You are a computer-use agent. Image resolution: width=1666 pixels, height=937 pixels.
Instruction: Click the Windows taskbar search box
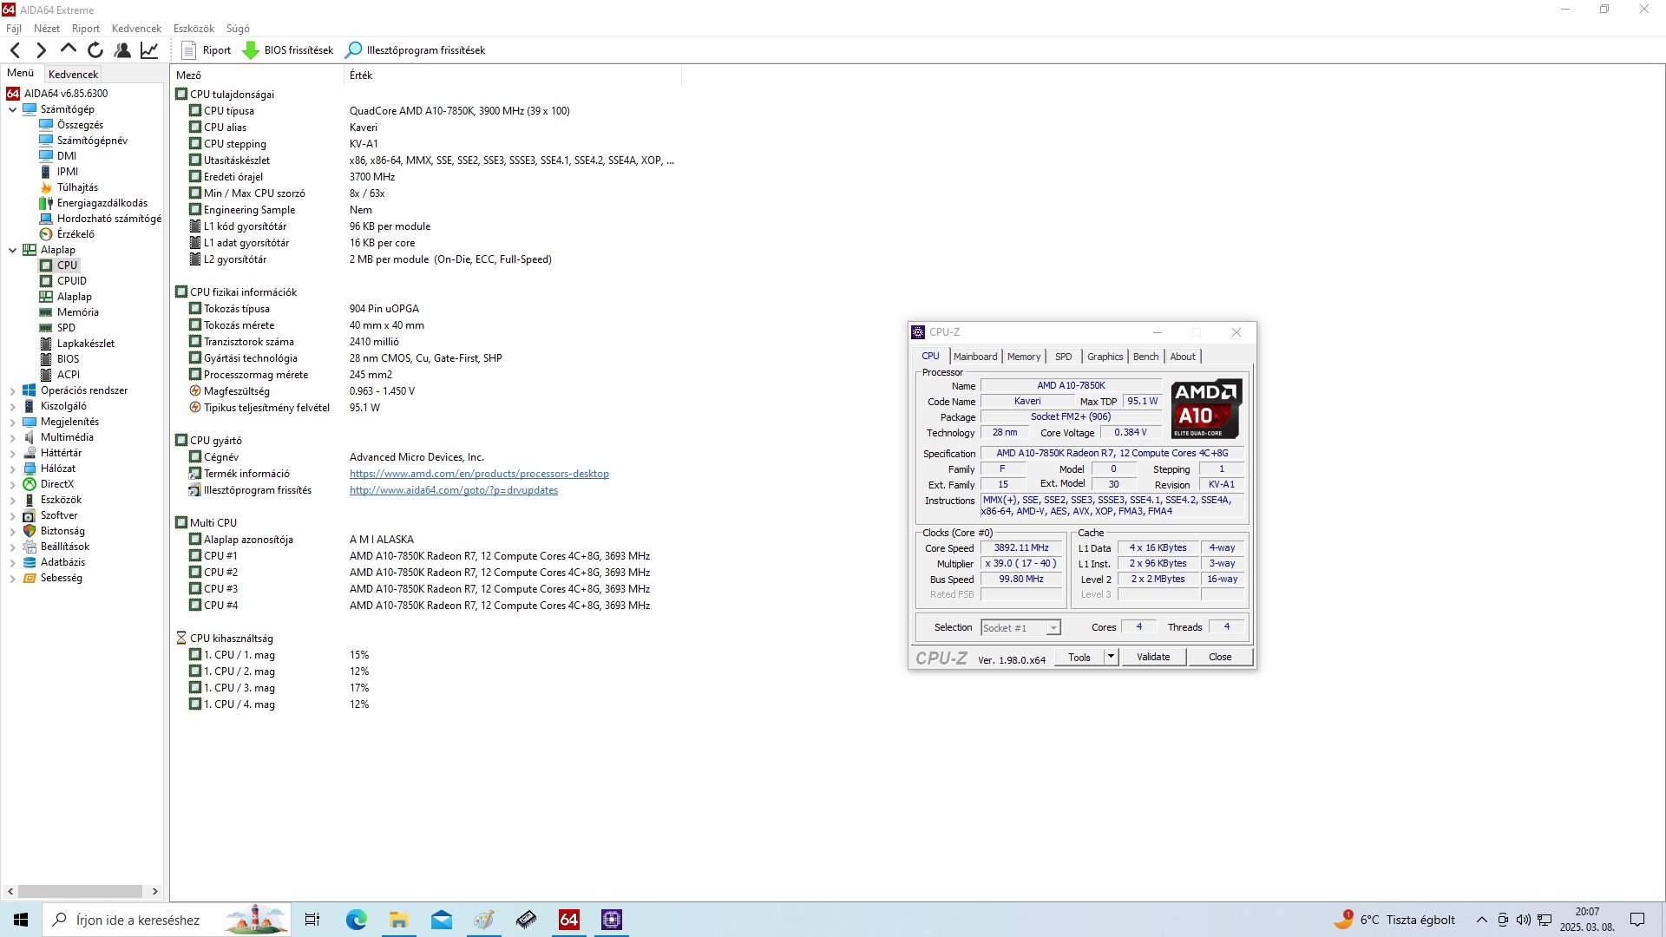(137, 920)
